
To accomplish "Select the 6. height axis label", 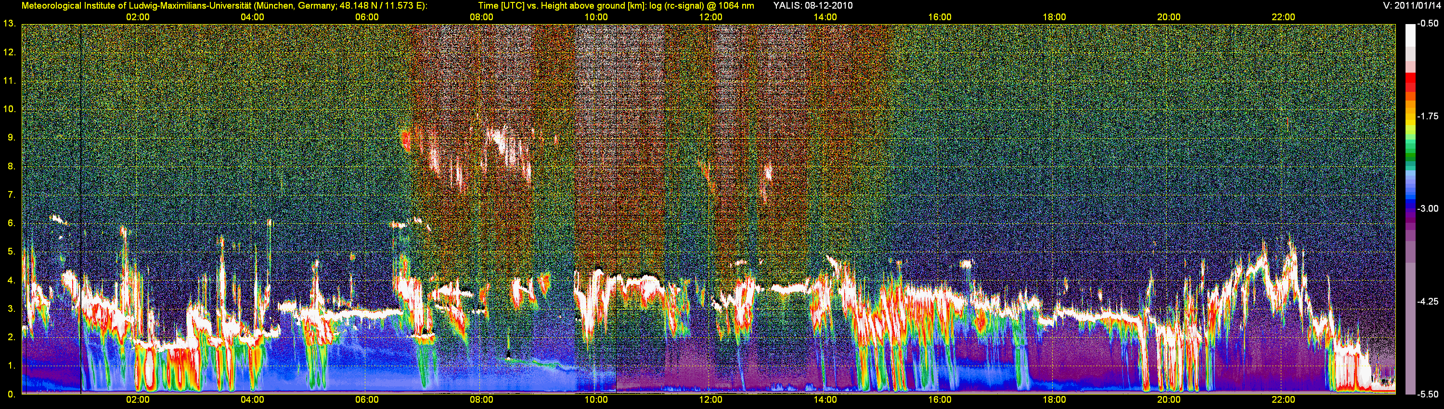I will [x=11, y=223].
